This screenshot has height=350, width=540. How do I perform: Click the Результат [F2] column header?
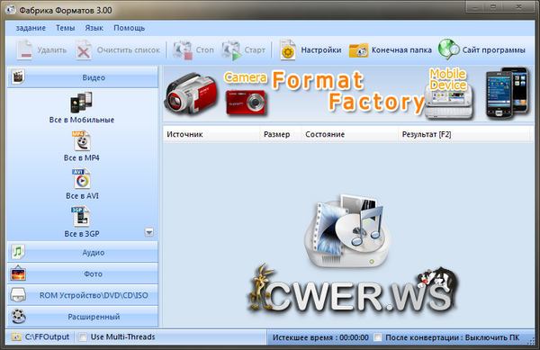click(463, 134)
